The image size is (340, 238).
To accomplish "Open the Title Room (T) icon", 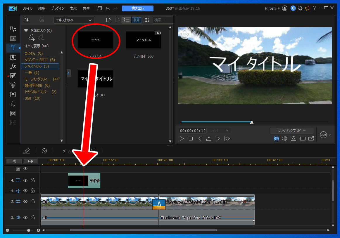I will click(13, 48).
